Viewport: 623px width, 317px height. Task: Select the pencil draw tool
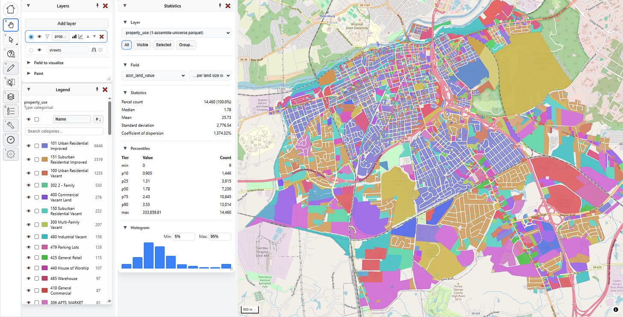tap(11, 68)
